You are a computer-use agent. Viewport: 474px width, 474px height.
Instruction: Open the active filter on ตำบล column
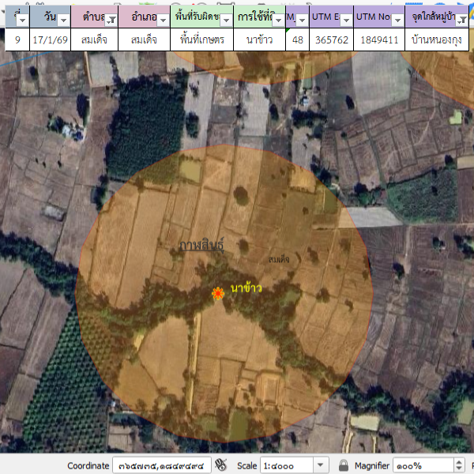click(111, 19)
